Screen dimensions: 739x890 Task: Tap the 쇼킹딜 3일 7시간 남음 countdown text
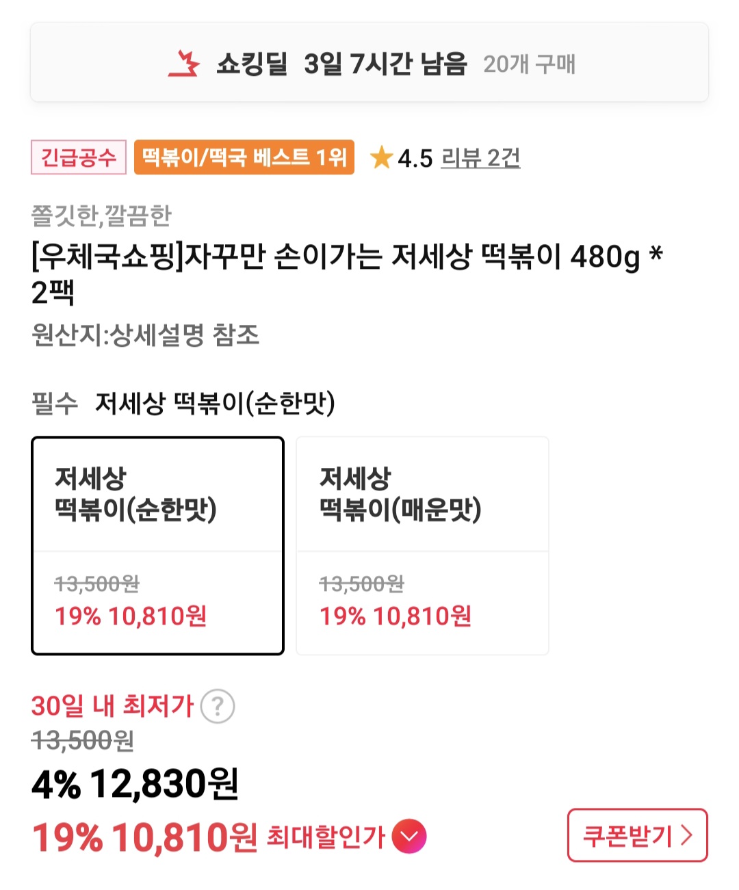click(x=341, y=64)
